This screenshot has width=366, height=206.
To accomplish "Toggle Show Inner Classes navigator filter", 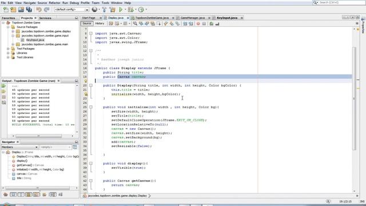I will tap(37, 195).
